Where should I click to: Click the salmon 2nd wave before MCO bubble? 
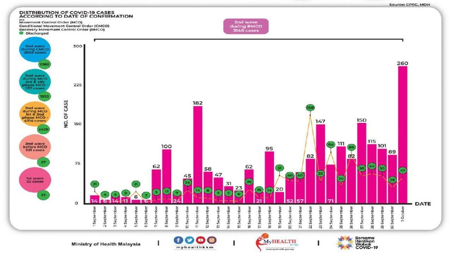click(35, 147)
